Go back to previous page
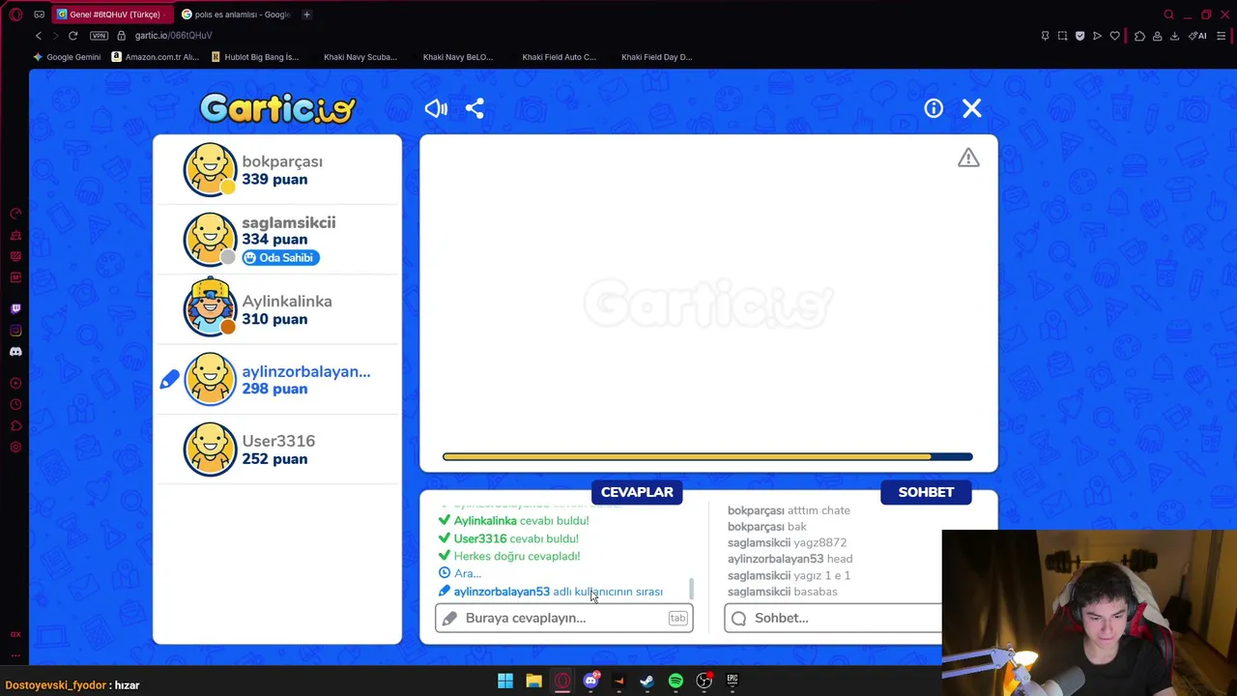 (39, 36)
